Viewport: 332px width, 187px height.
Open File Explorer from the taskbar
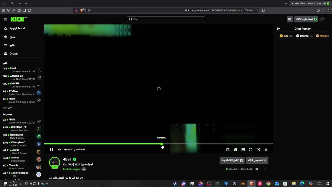click(294, 184)
